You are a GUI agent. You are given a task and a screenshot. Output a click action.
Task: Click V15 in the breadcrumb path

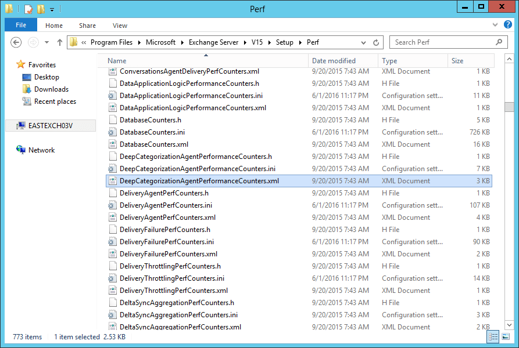(257, 42)
